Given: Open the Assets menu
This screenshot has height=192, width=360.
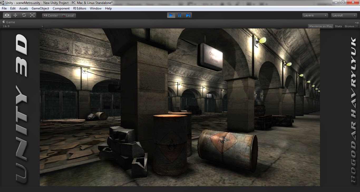Looking at the screenshot, I should click(x=23, y=8).
